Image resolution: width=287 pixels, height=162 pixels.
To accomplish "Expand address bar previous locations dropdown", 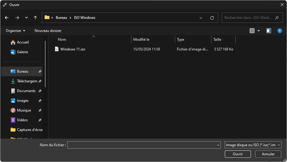I will (x=201, y=18).
